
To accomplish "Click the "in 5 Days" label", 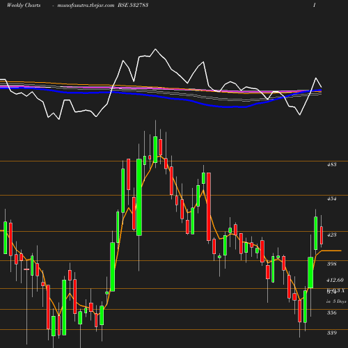I will pyautogui.click(x=336, y=301).
